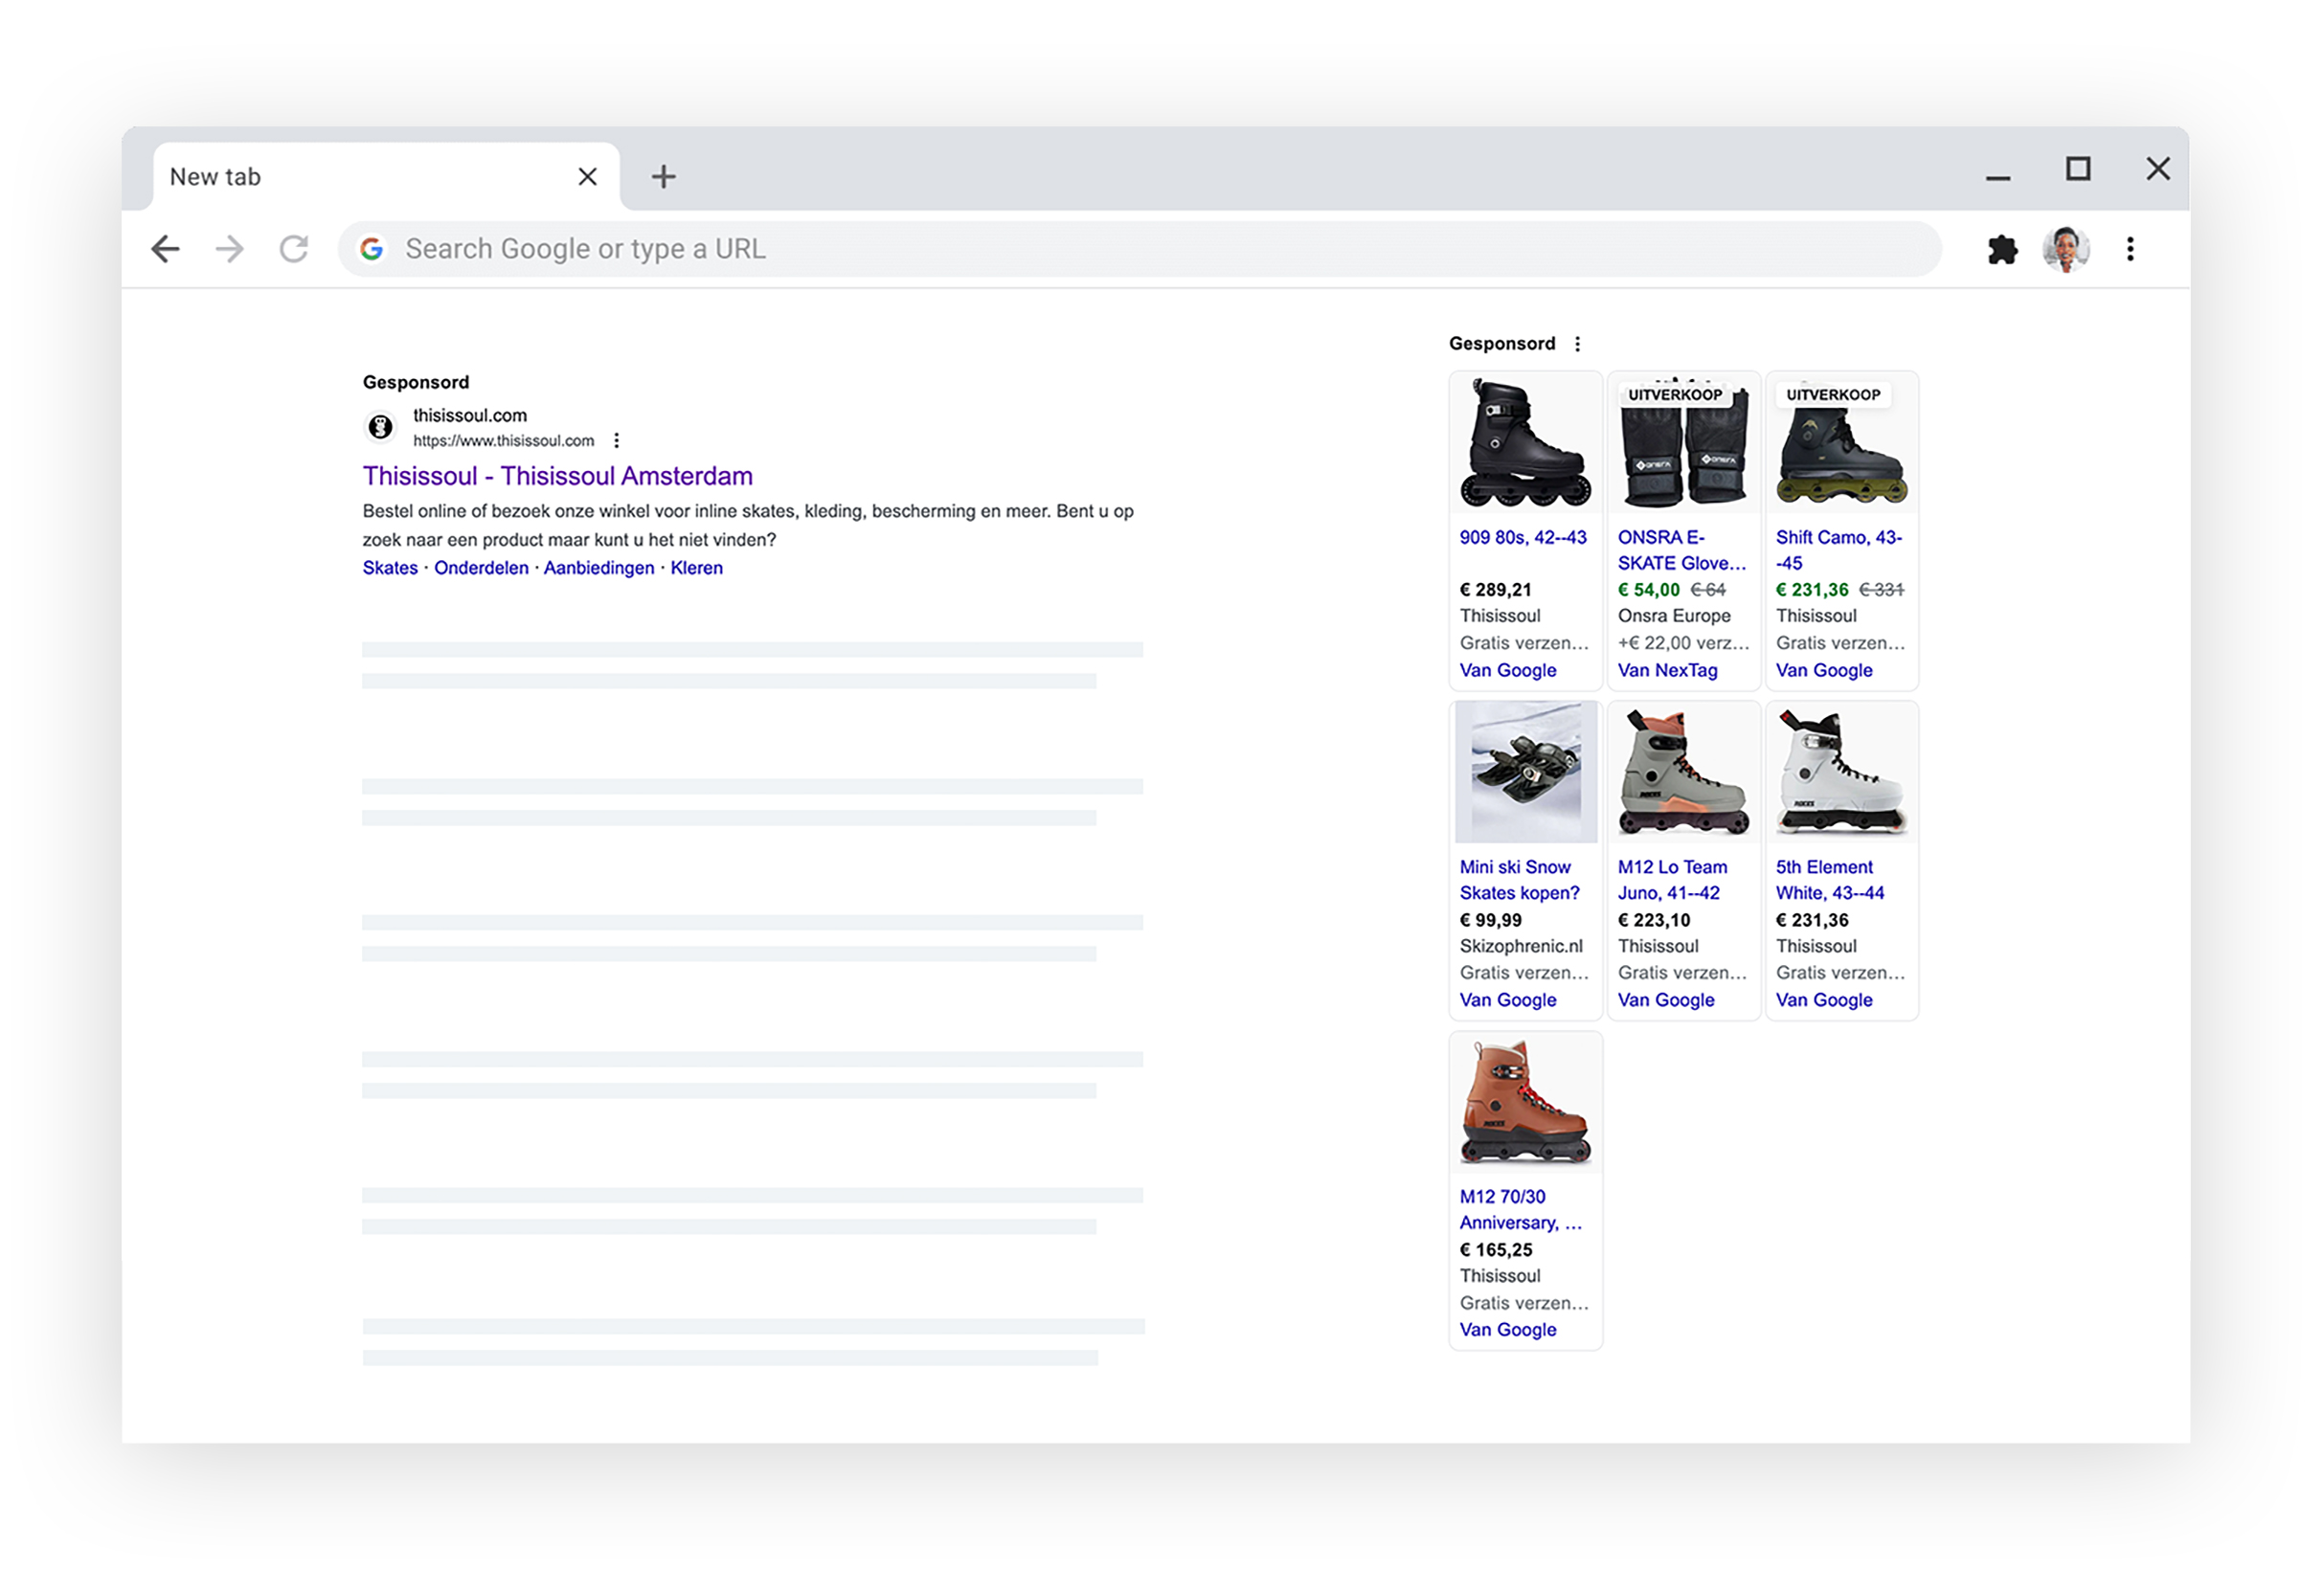Image resolution: width=2324 pixels, height=1593 pixels.
Task: Click the € 99,99 price
Action: pyautogui.click(x=1490, y=920)
